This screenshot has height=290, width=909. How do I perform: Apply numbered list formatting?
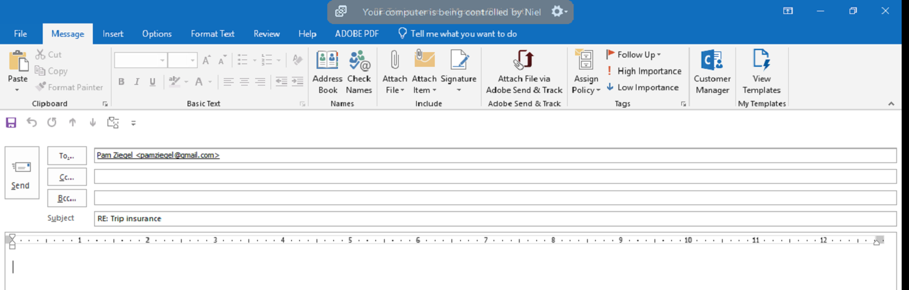click(267, 61)
